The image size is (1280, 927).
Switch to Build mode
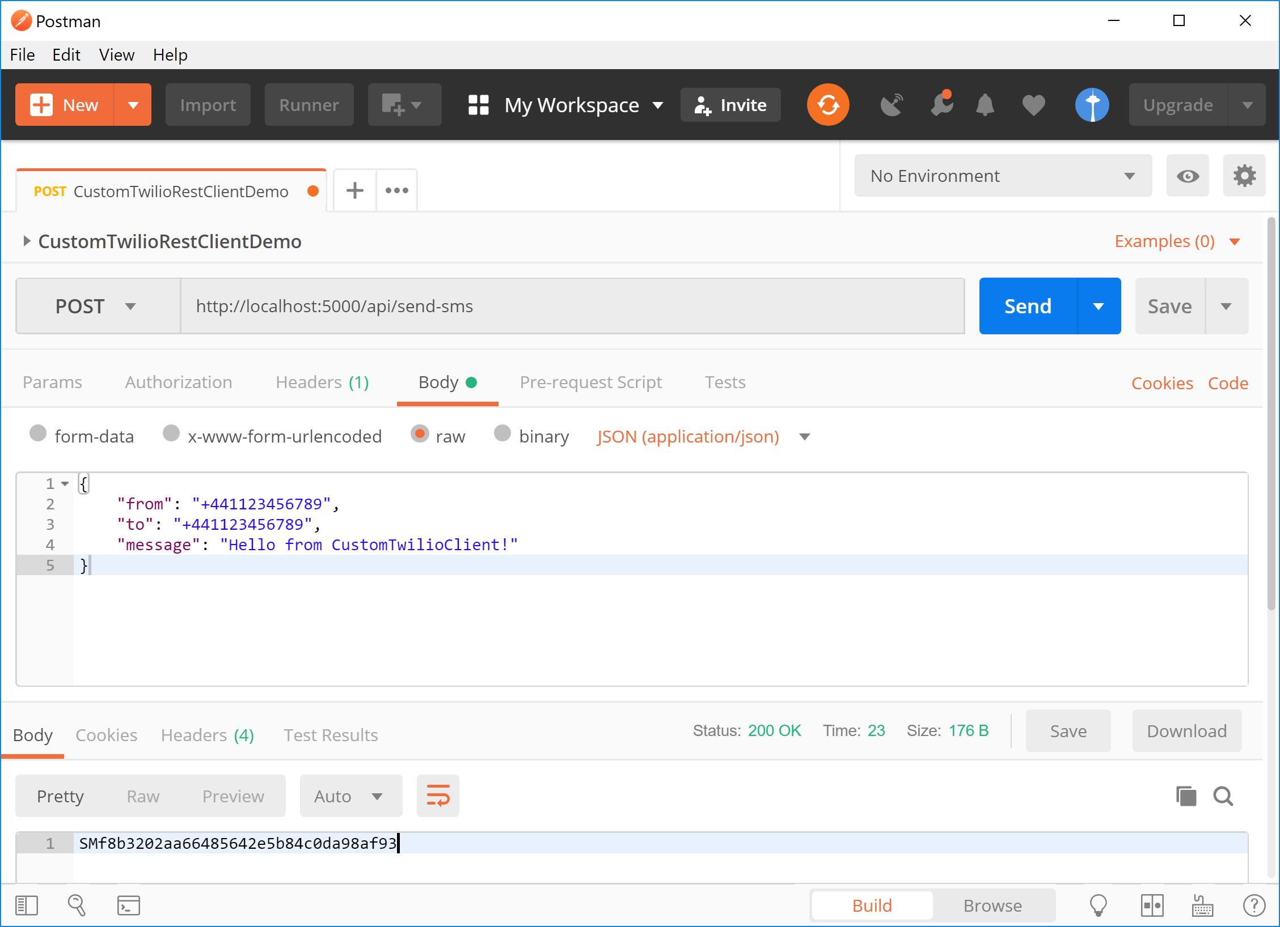[x=872, y=905]
